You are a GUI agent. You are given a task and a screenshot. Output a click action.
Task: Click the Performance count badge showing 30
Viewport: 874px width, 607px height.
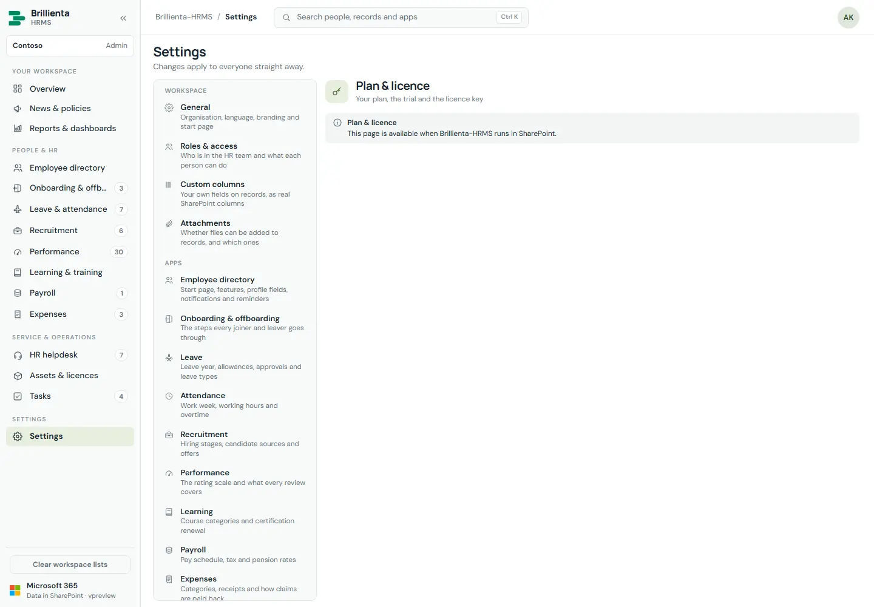[x=119, y=252]
